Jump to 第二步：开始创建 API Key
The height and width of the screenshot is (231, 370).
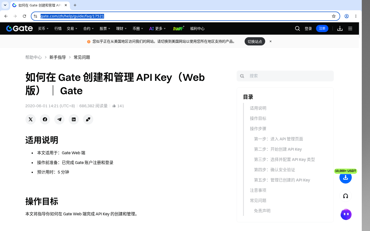[278, 149]
